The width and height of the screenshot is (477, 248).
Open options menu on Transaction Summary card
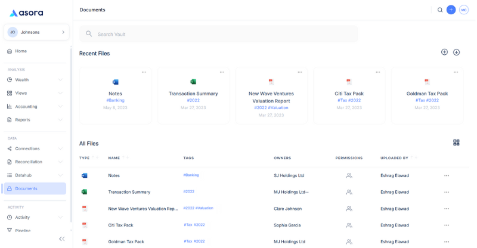pyautogui.click(x=222, y=72)
